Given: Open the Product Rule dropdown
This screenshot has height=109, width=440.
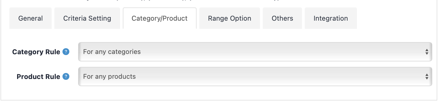Looking at the screenshot, I should click(255, 77).
